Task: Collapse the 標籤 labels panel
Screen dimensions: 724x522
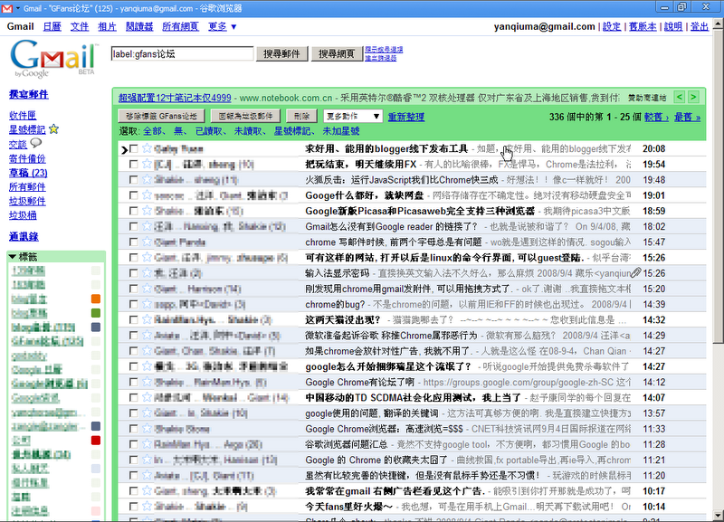Action: [x=13, y=257]
